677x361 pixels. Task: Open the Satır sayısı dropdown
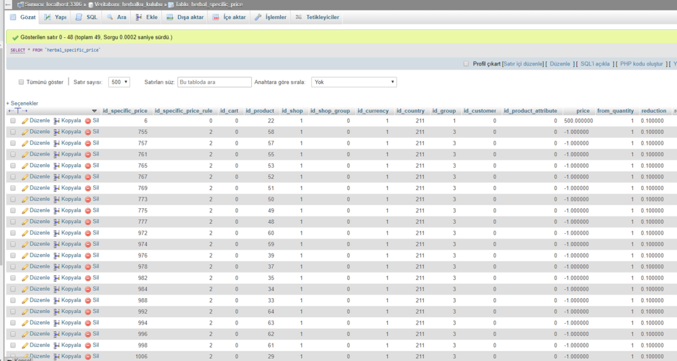119,82
